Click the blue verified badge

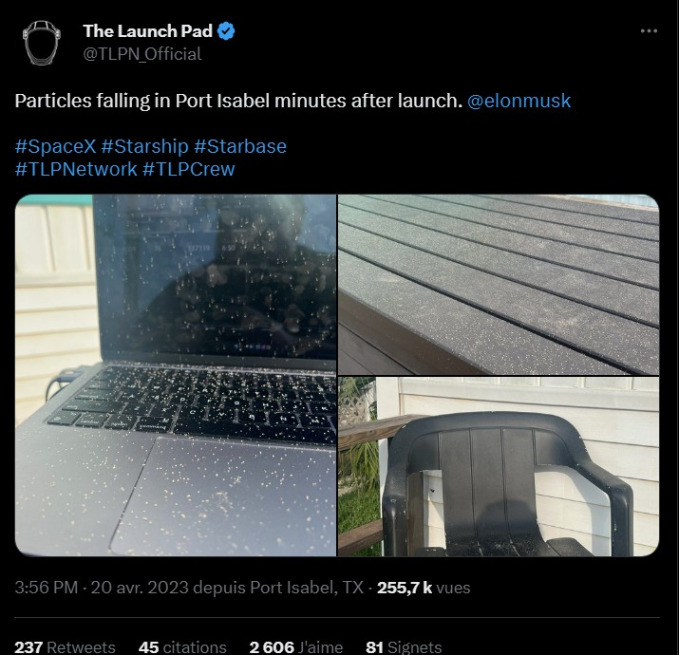click(226, 31)
